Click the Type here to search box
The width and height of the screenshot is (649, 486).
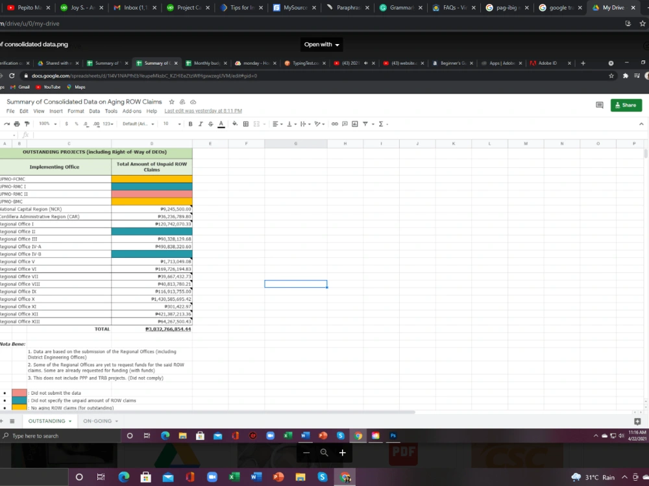click(60, 435)
